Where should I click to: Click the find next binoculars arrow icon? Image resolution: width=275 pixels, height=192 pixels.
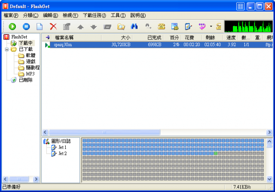point(148,27)
